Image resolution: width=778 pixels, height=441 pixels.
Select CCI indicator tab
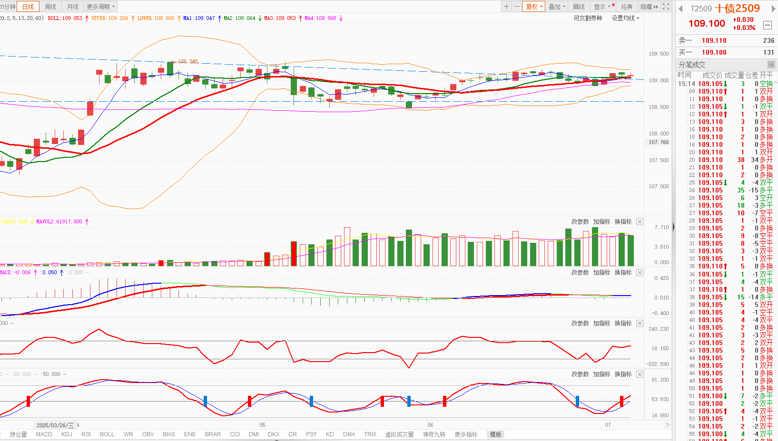click(235, 434)
